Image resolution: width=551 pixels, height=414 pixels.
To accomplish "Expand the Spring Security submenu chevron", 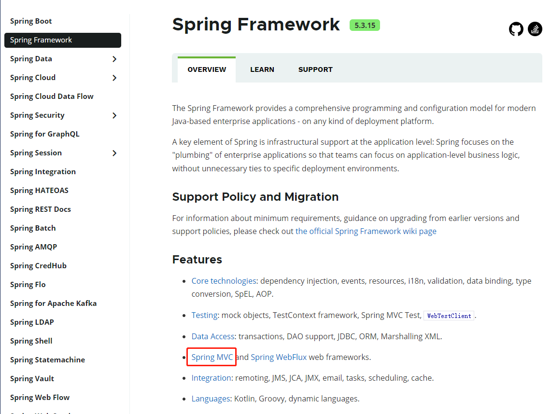I will click(114, 115).
